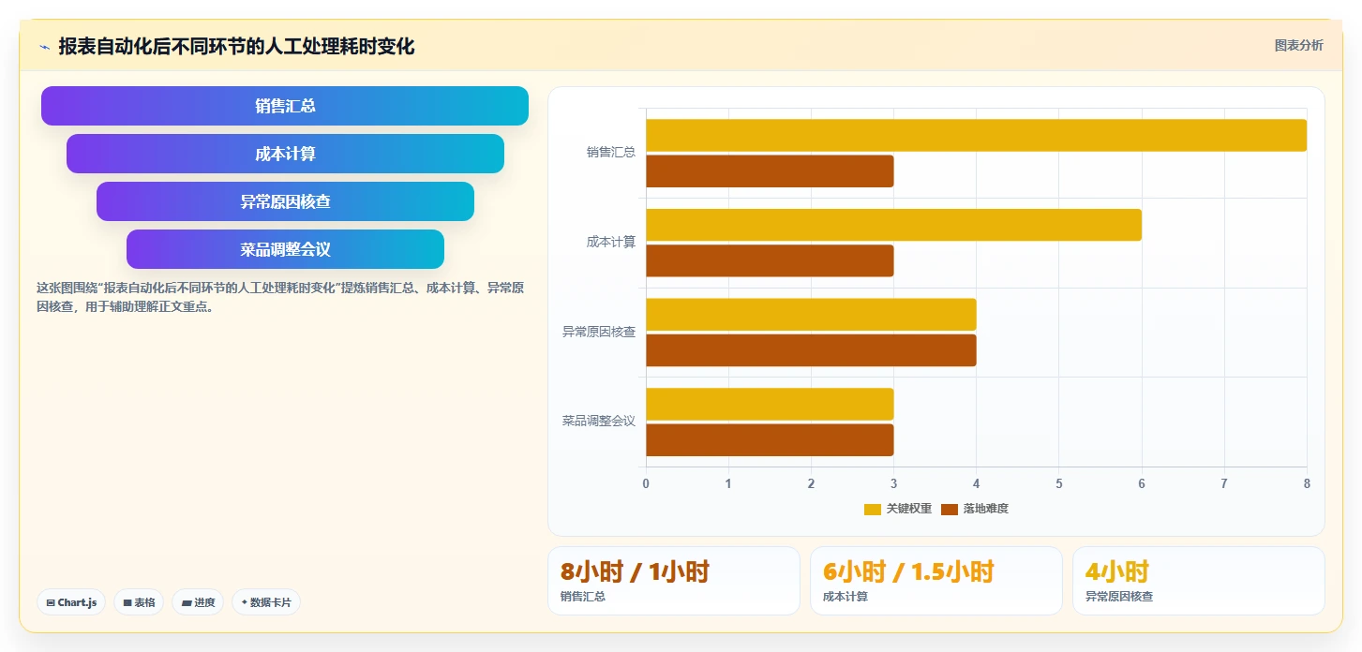The width and height of the screenshot is (1362, 652).
Task: Click the 异常原因核查 y-axis label
Action: [599, 332]
